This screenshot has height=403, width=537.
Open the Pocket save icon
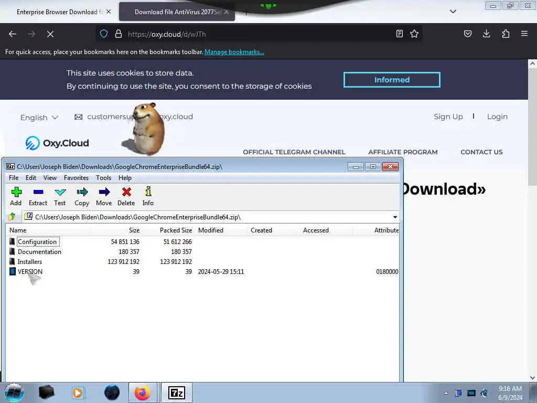[468, 34]
